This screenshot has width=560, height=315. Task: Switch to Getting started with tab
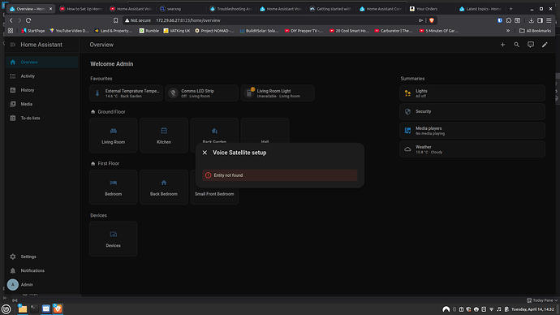tap(330, 9)
